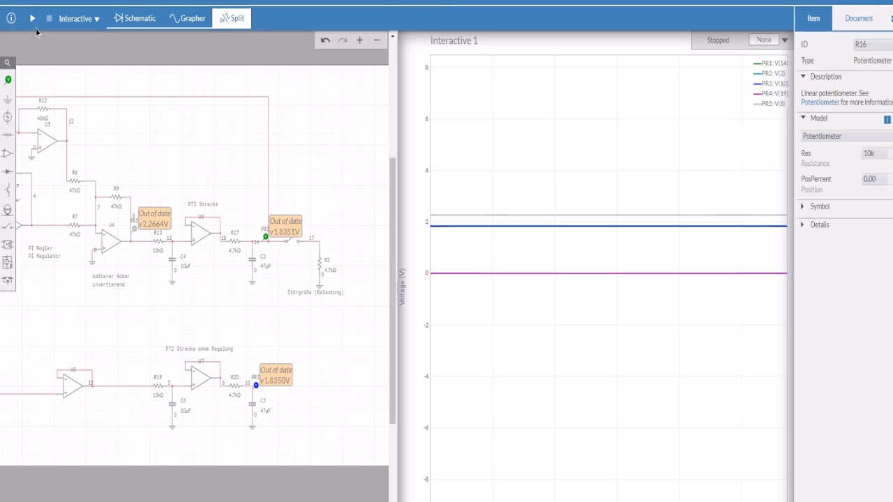This screenshot has height=502, width=893.
Task: Click the 1.8351V out-of-date probe label
Action: tap(285, 227)
